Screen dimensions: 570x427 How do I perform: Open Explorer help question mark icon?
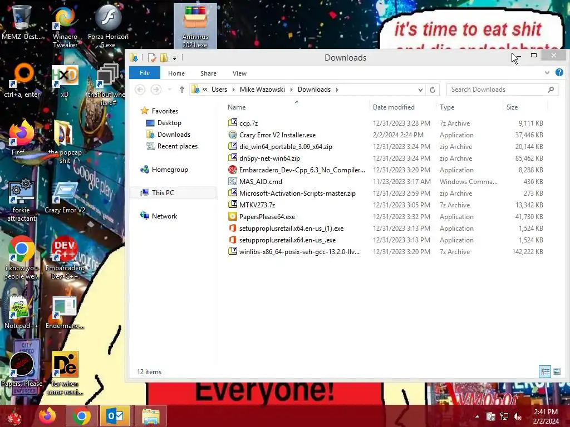click(x=559, y=72)
